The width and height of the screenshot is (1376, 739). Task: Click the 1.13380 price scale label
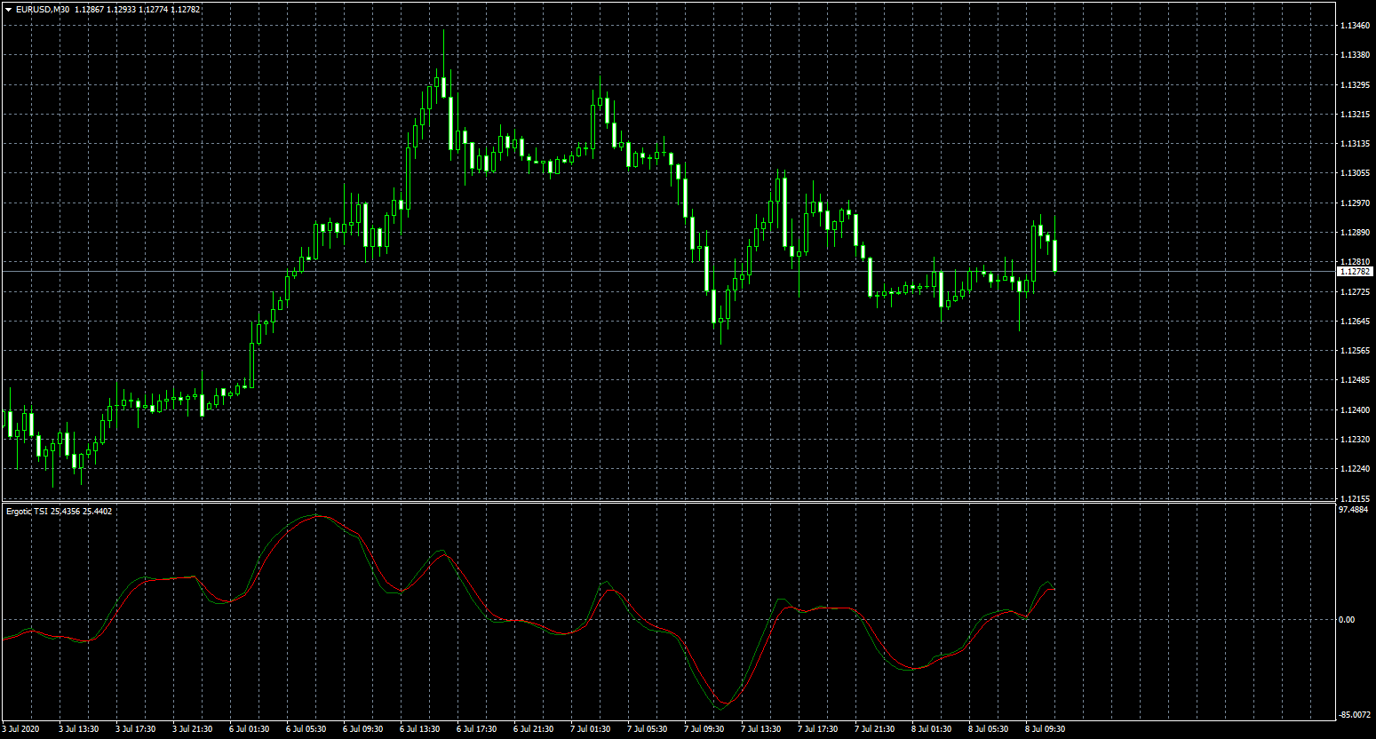pyautogui.click(x=1355, y=55)
